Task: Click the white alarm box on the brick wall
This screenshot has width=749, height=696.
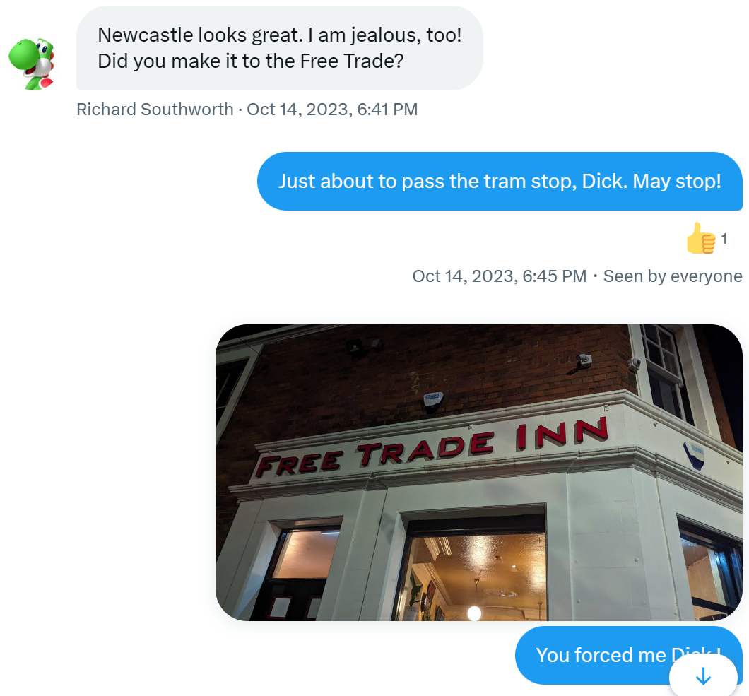Action: point(433,401)
